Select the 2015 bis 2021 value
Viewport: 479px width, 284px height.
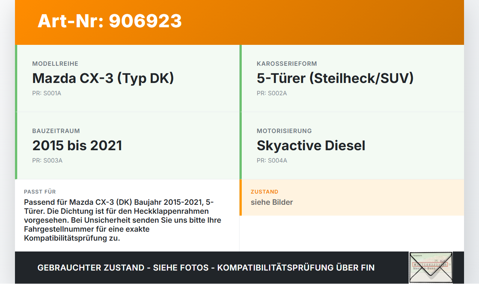[x=77, y=145]
